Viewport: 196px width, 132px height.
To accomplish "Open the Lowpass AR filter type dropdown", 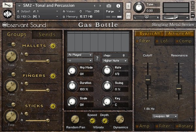I will 165,116.
